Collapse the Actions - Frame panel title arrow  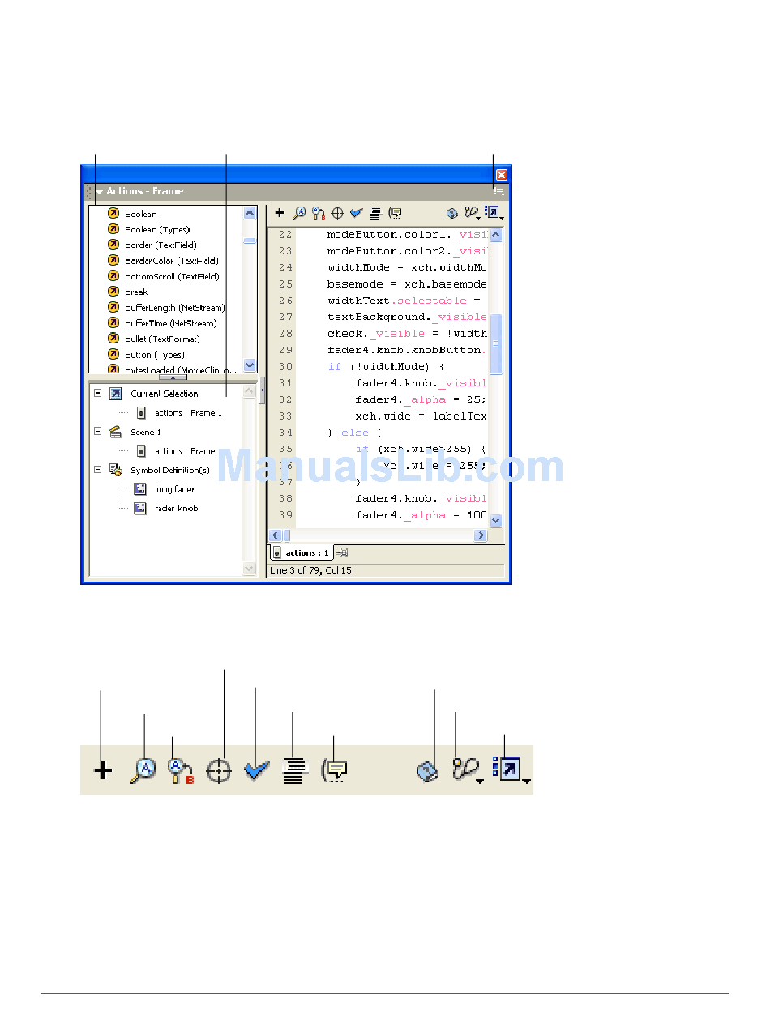100,192
